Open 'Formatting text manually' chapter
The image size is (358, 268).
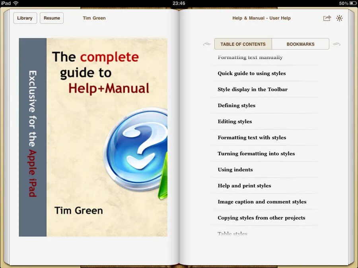click(265, 58)
